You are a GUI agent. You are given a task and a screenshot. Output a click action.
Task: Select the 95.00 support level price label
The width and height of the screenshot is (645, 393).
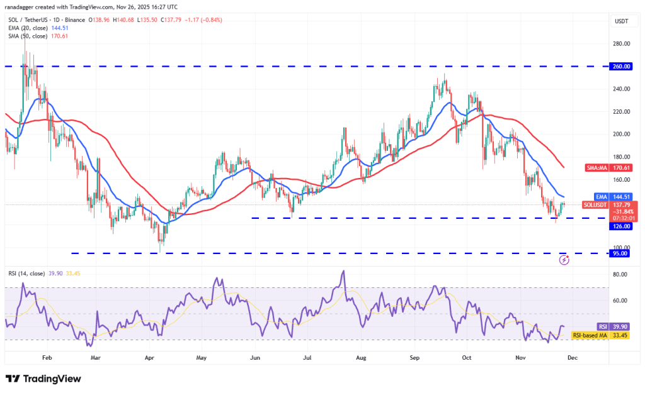coord(620,253)
